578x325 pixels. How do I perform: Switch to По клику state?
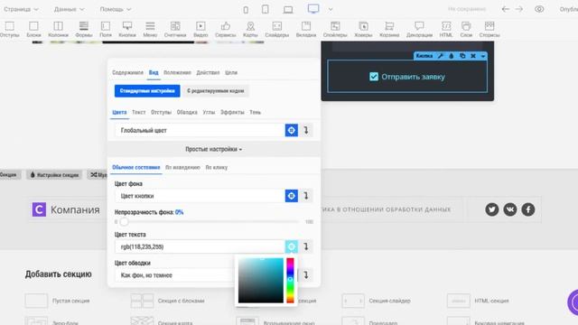[217, 167]
